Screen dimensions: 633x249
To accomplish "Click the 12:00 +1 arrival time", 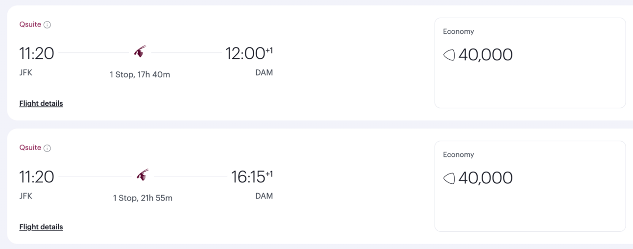I will [249, 53].
